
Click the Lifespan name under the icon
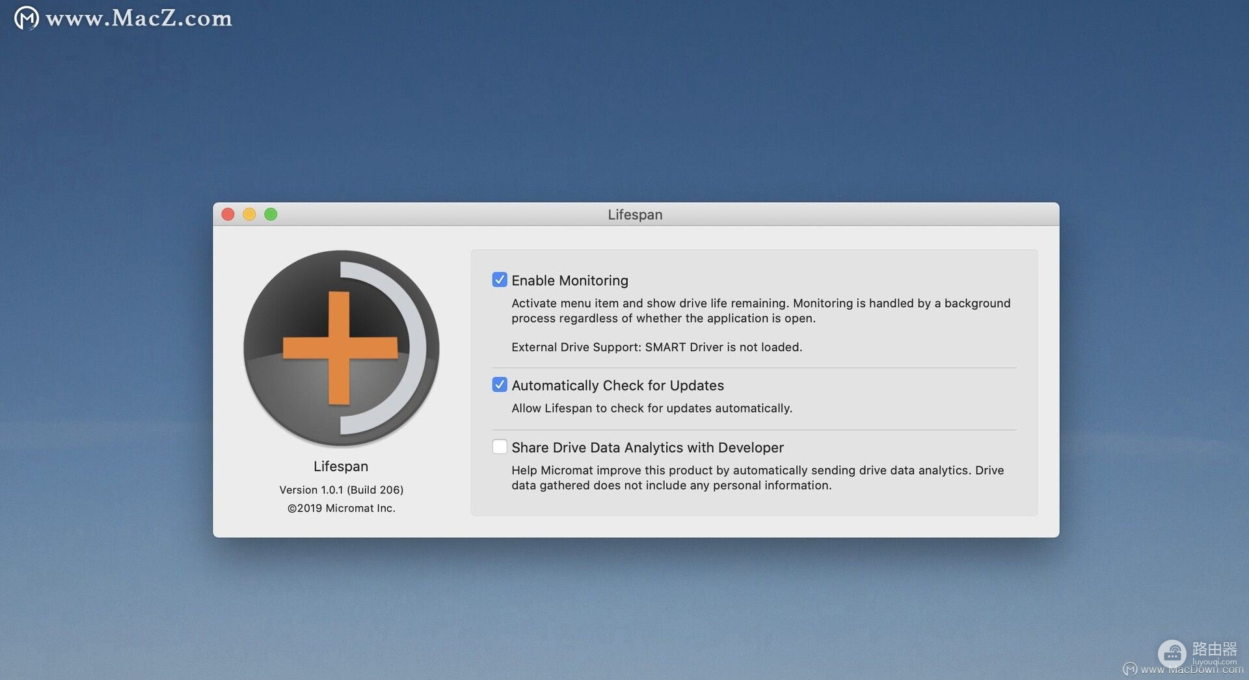pyautogui.click(x=341, y=467)
